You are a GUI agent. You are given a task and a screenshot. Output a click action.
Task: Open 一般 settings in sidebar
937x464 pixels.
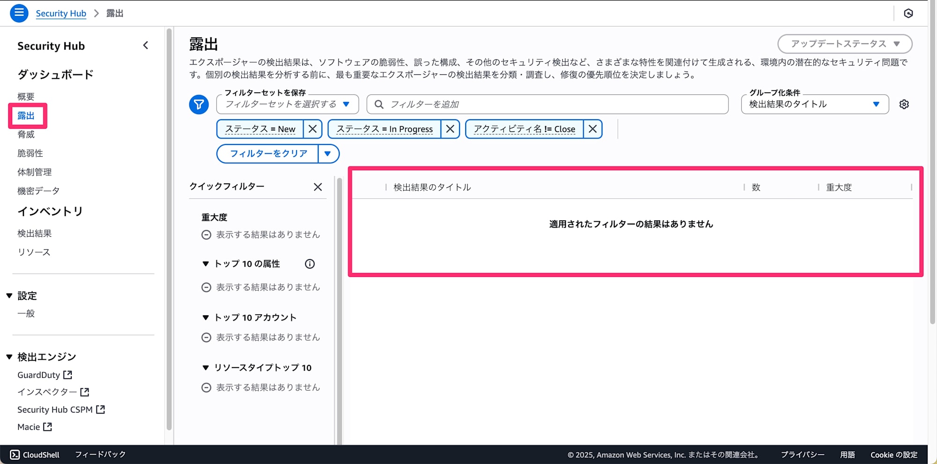tap(26, 313)
